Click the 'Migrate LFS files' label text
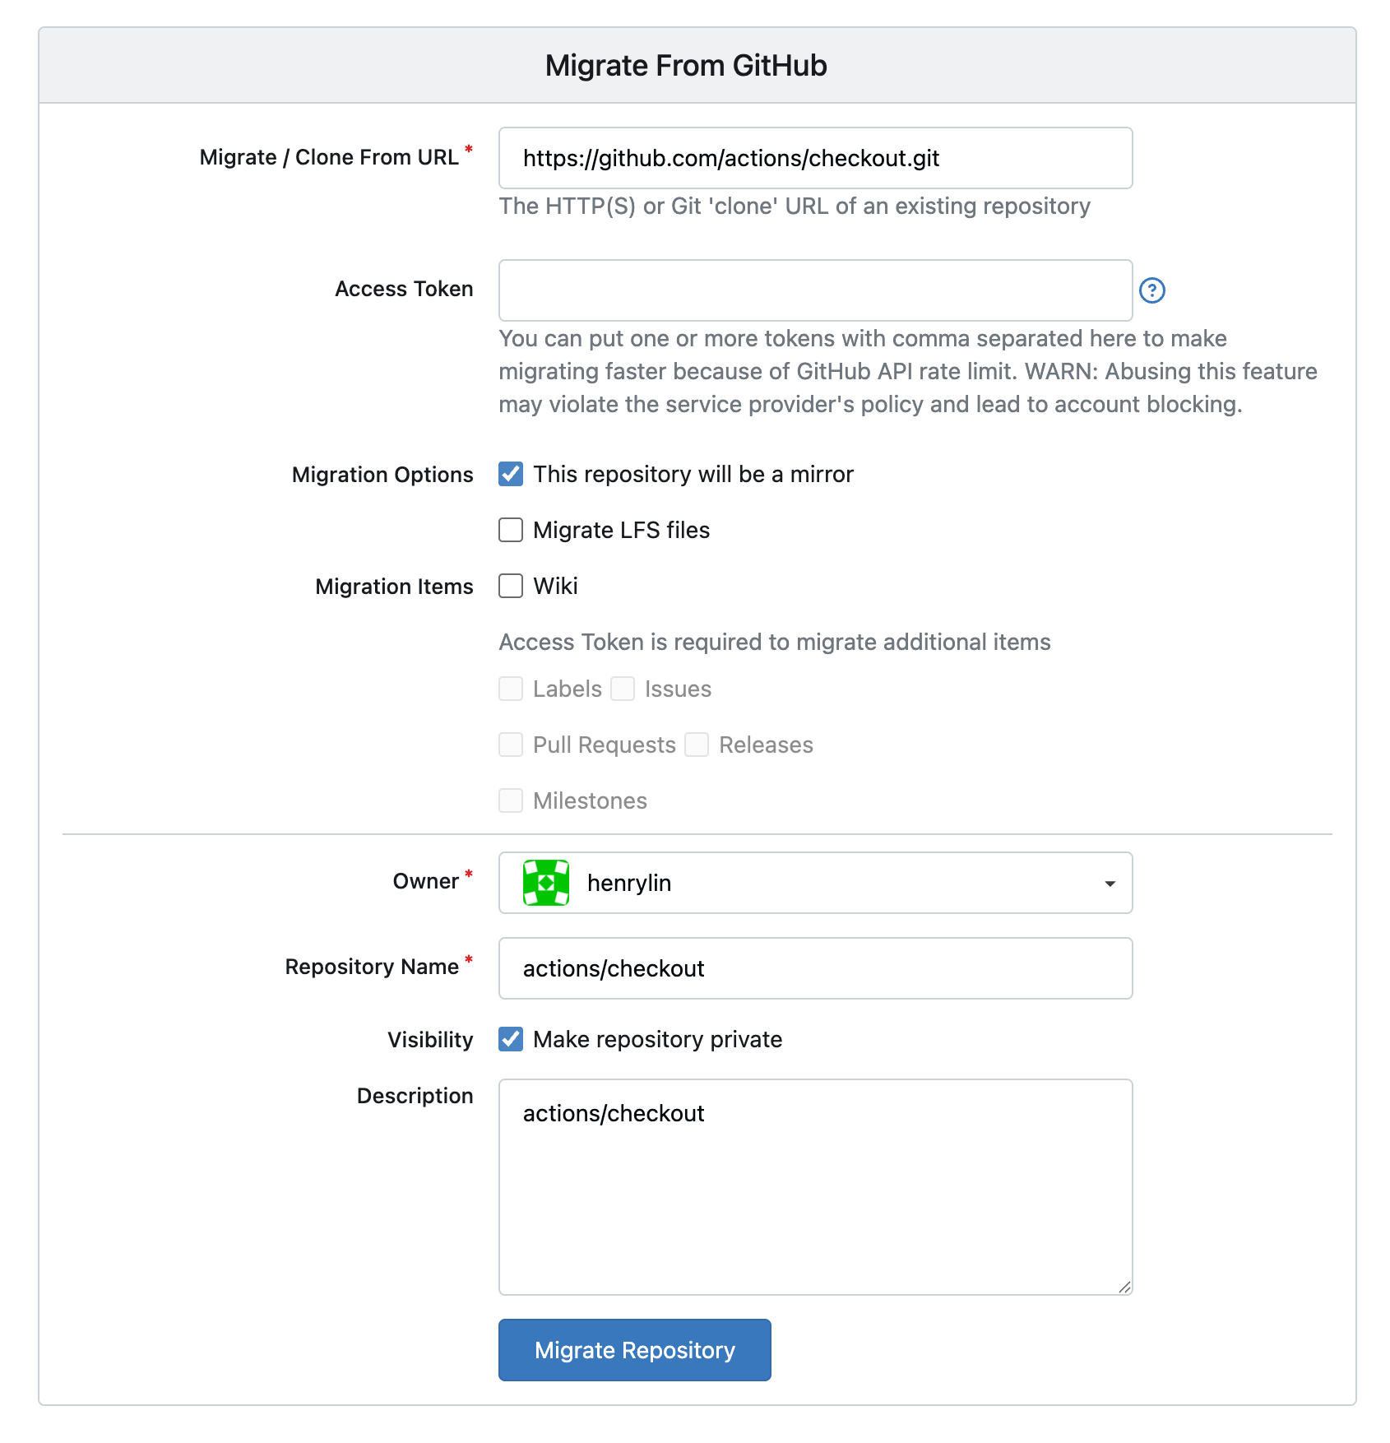The width and height of the screenshot is (1390, 1443). coord(621,530)
